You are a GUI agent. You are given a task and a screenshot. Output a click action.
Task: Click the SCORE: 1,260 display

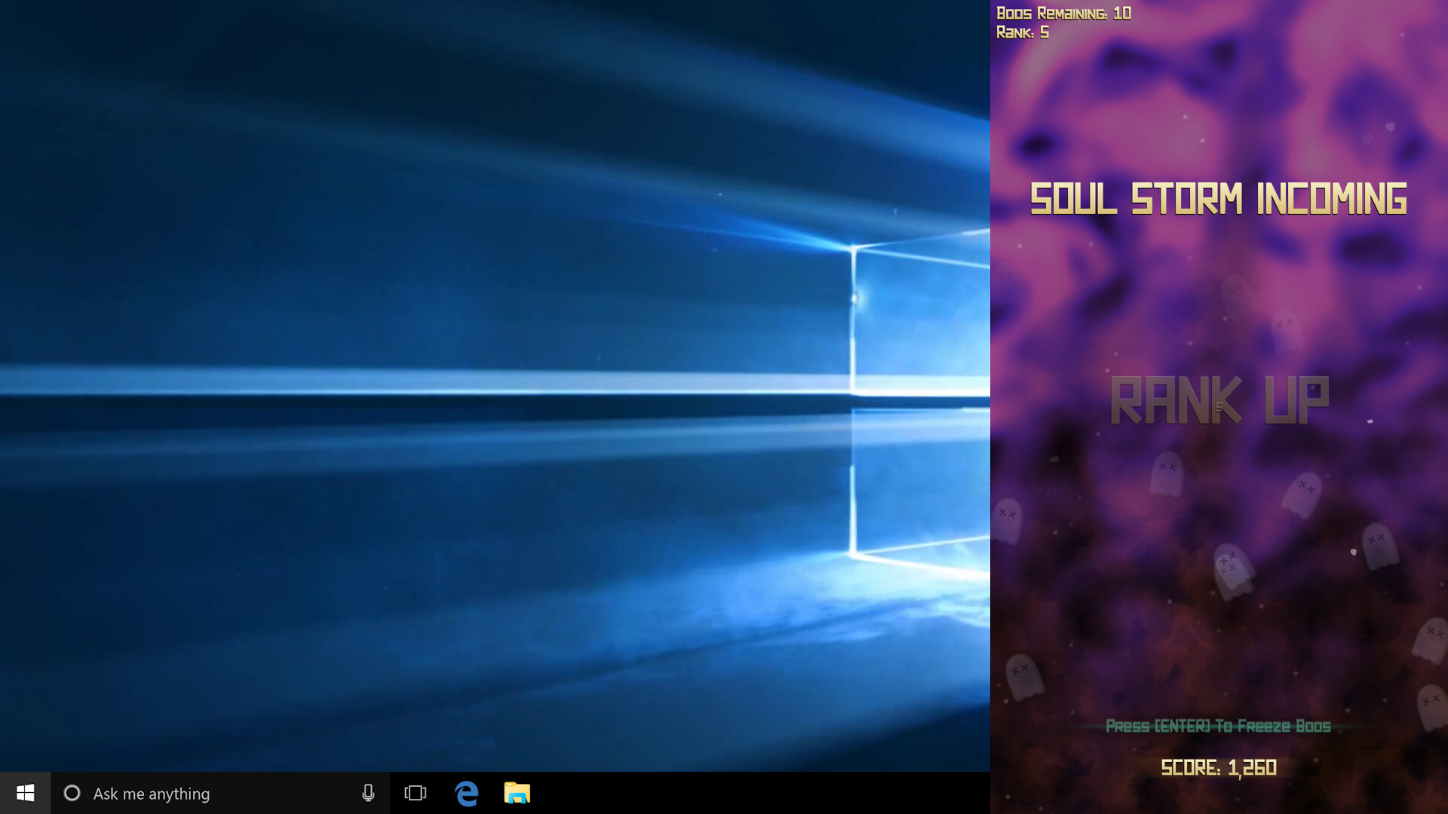click(1218, 768)
